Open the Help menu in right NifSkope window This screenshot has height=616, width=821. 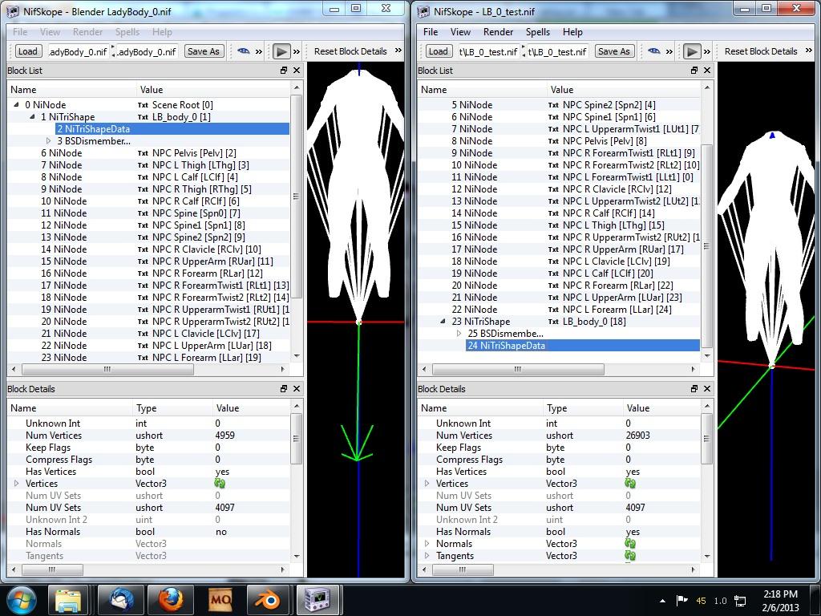[x=572, y=32]
